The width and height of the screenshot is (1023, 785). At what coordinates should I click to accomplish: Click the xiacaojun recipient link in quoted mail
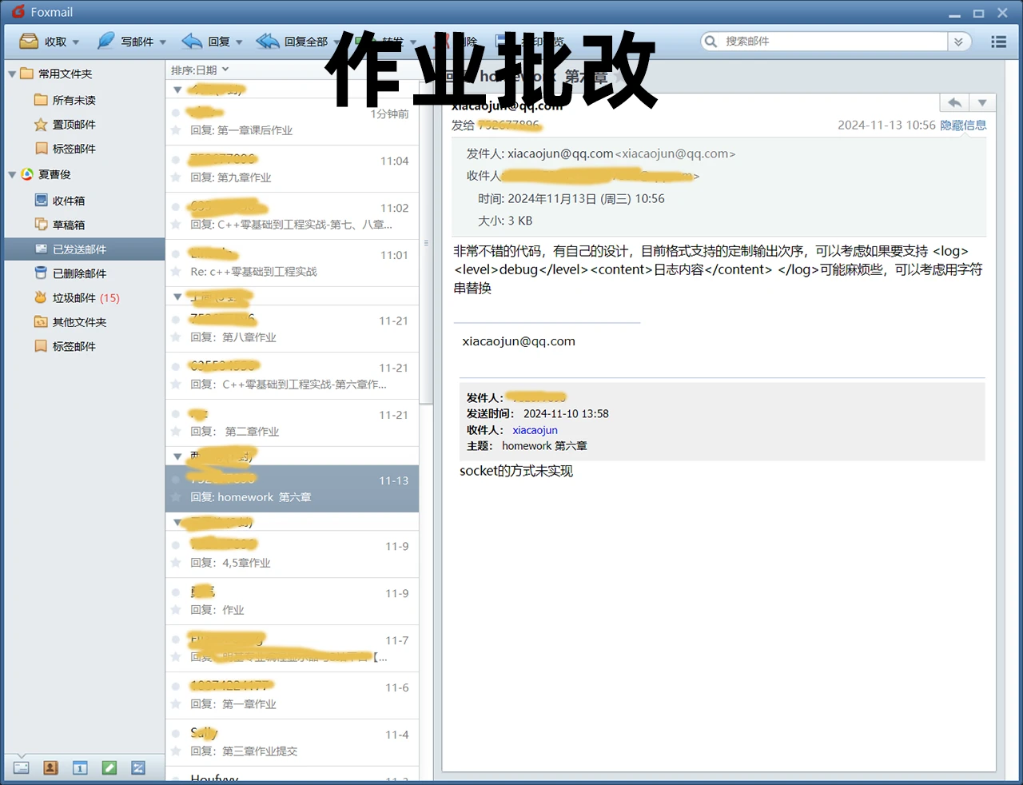pos(535,430)
